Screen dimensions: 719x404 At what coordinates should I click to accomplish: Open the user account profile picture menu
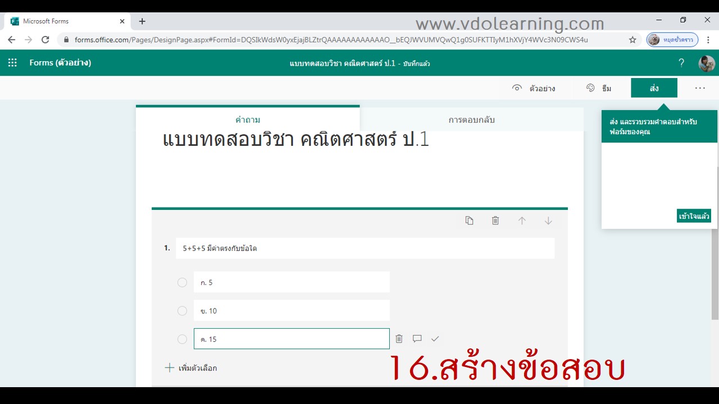point(706,63)
